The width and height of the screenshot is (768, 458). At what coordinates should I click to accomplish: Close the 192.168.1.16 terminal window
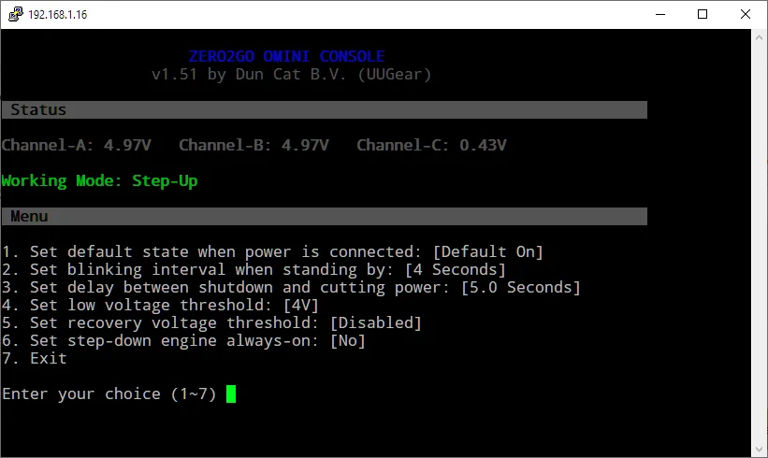coord(745,14)
